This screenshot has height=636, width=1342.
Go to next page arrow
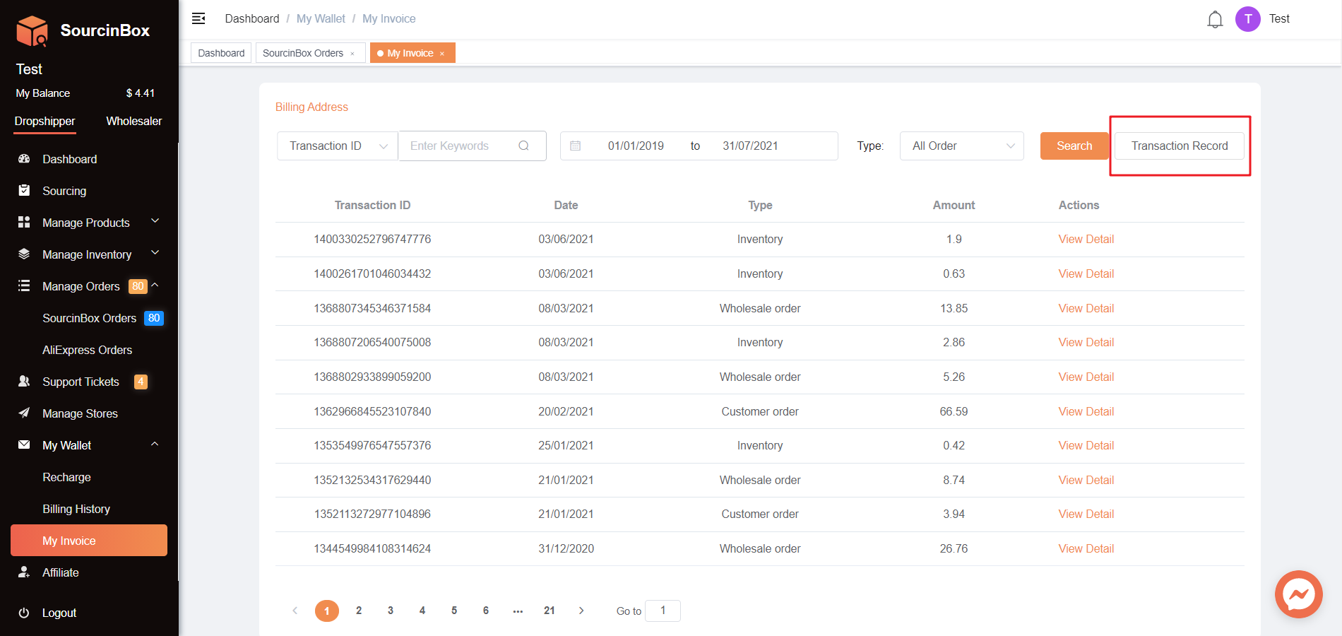pyautogui.click(x=581, y=611)
